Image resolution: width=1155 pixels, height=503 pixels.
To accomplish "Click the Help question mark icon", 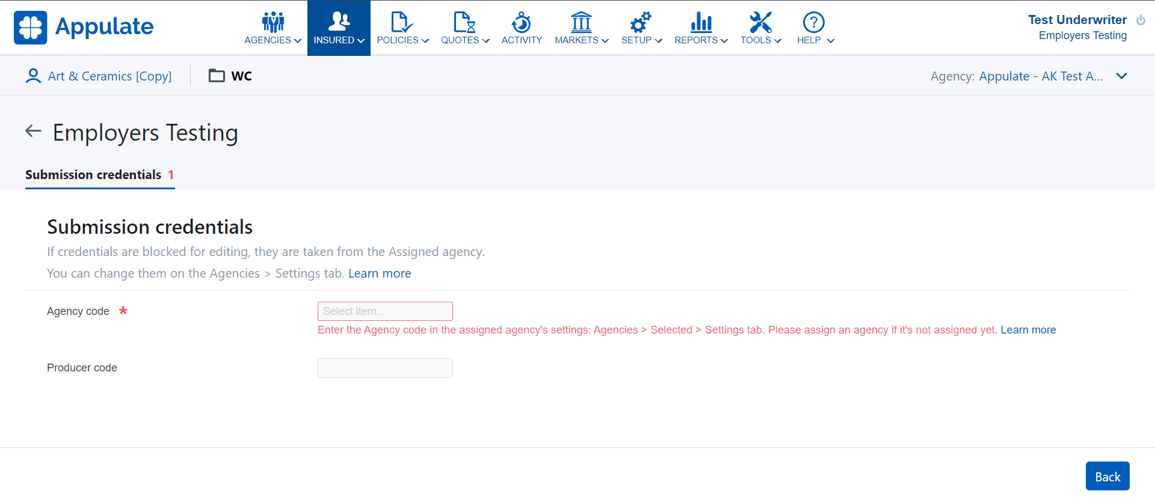I will pyautogui.click(x=813, y=22).
